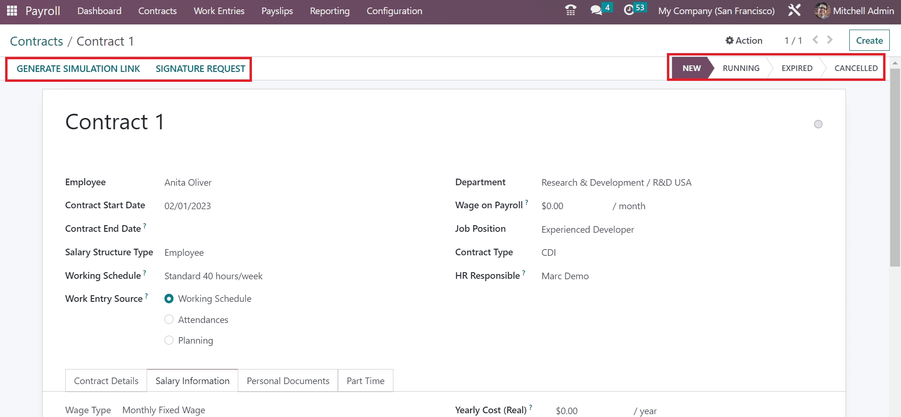Click the developer tools wrench icon
Screen dimensions: 901x417
coord(794,10)
